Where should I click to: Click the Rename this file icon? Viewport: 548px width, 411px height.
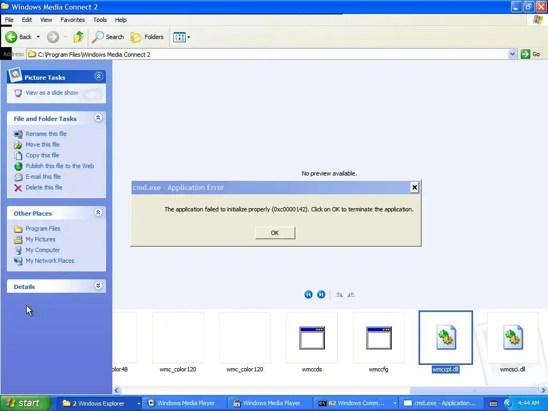18,134
